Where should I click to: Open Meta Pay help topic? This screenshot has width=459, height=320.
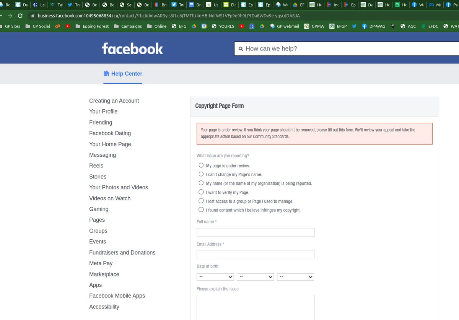tap(101, 263)
